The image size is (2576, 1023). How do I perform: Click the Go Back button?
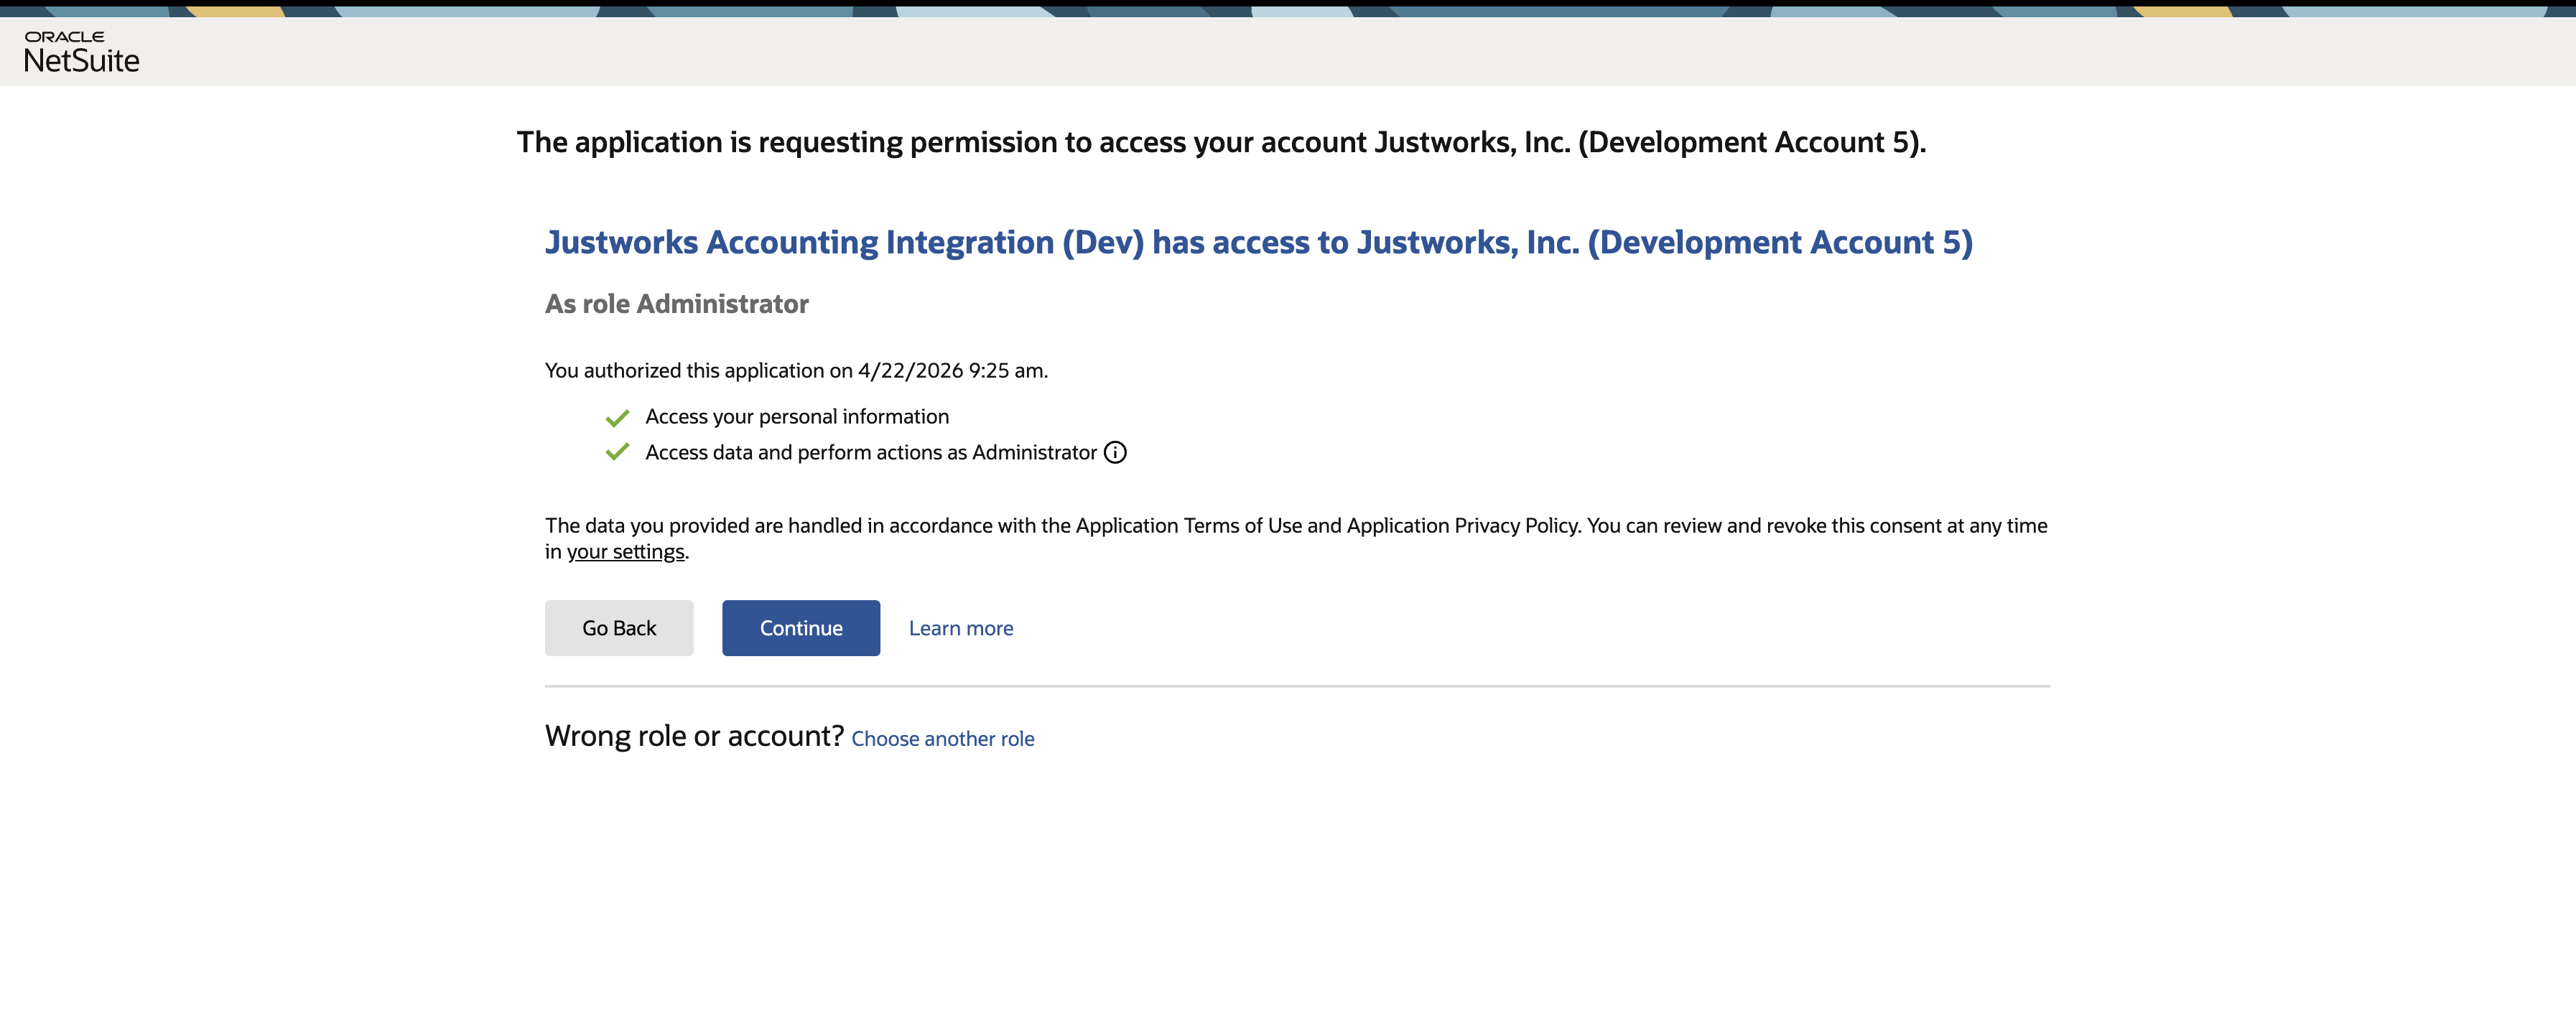(x=619, y=628)
